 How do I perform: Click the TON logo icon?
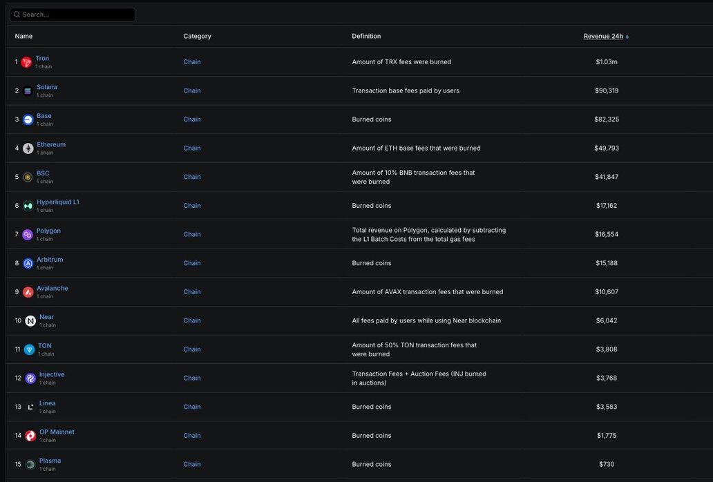coord(29,349)
